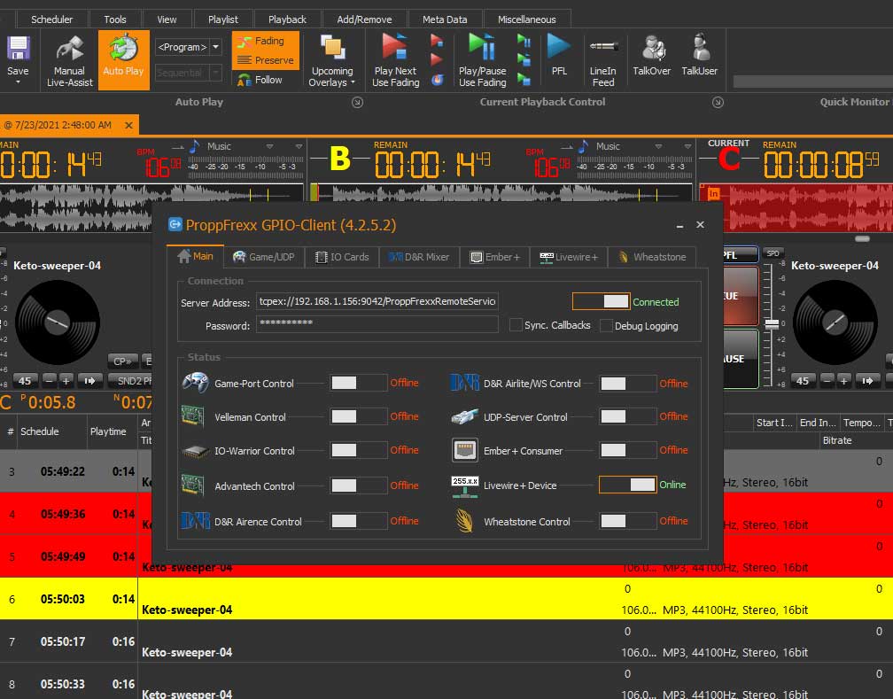Click deck A CP» button
The width and height of the screenshot is (893, 699).
[122, 361]
